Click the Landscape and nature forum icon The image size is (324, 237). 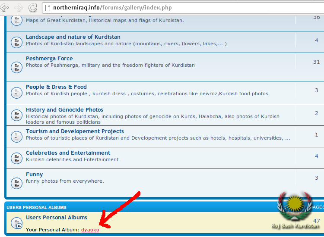tap(16, 42)
